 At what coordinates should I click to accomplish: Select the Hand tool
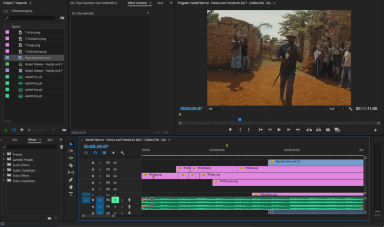tap(71, 187)
